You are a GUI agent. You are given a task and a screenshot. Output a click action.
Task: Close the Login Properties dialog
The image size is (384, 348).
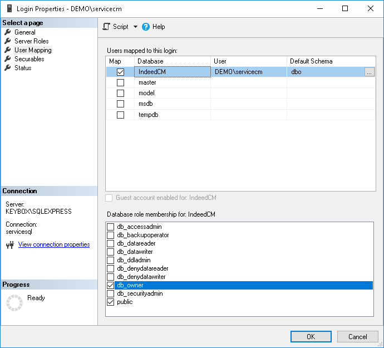(x=370, y=8)
